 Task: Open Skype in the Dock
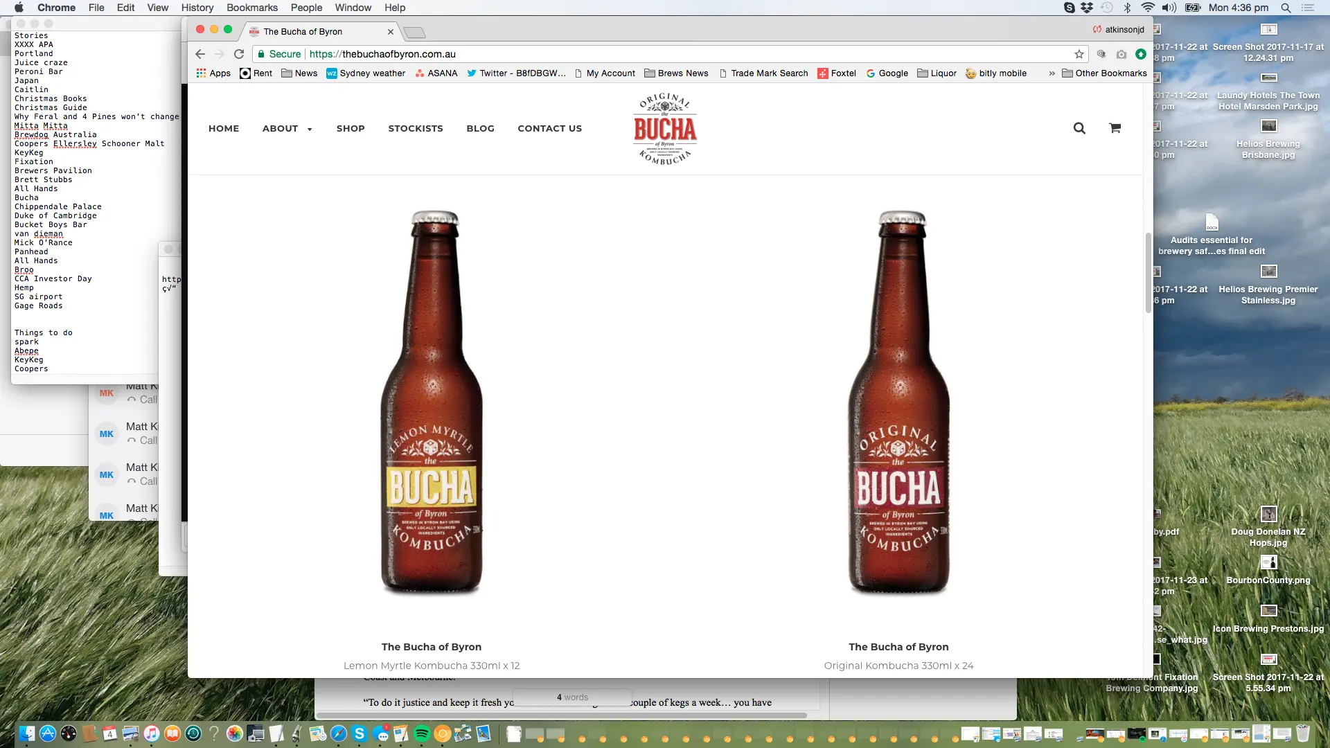click(x=360, y=733)
